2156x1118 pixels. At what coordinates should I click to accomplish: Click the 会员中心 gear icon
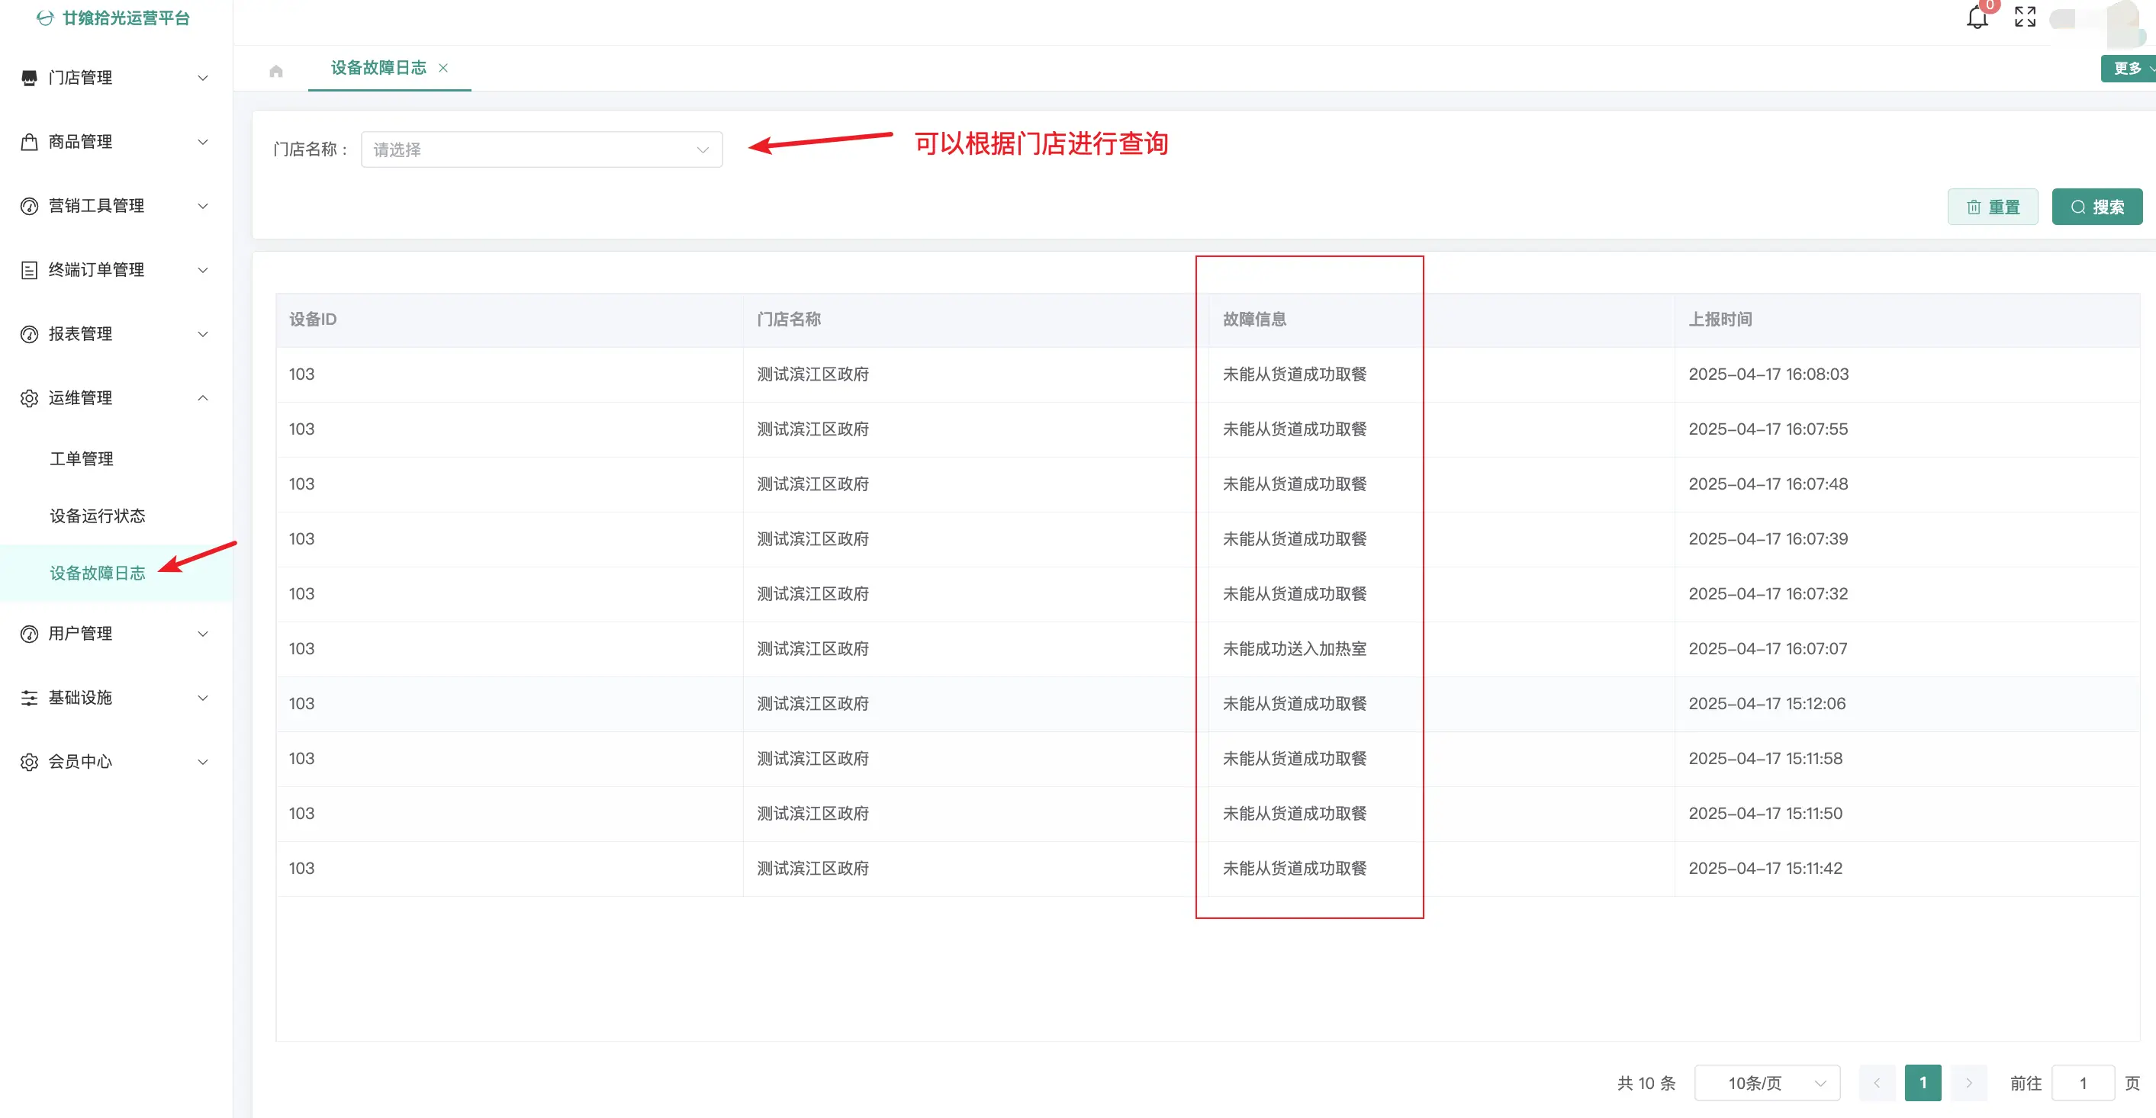coord(29,762)
